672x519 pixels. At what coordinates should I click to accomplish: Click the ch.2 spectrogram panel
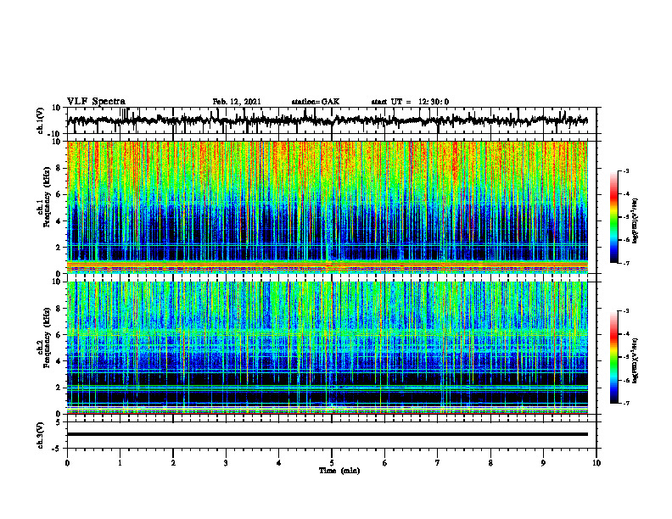point(328,348)
